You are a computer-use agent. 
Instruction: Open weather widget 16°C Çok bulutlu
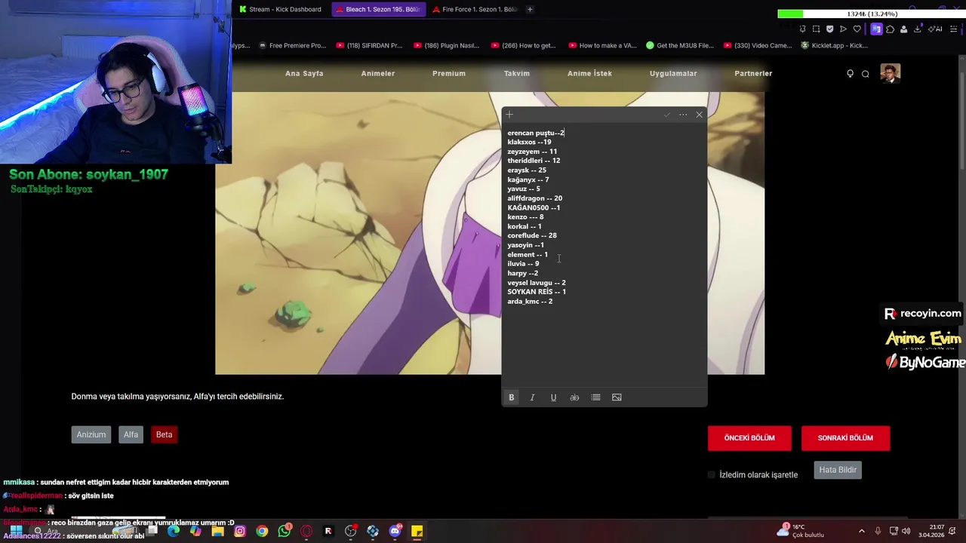click(801, 531)
